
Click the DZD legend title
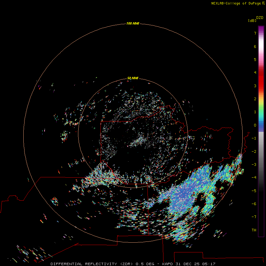260,18
